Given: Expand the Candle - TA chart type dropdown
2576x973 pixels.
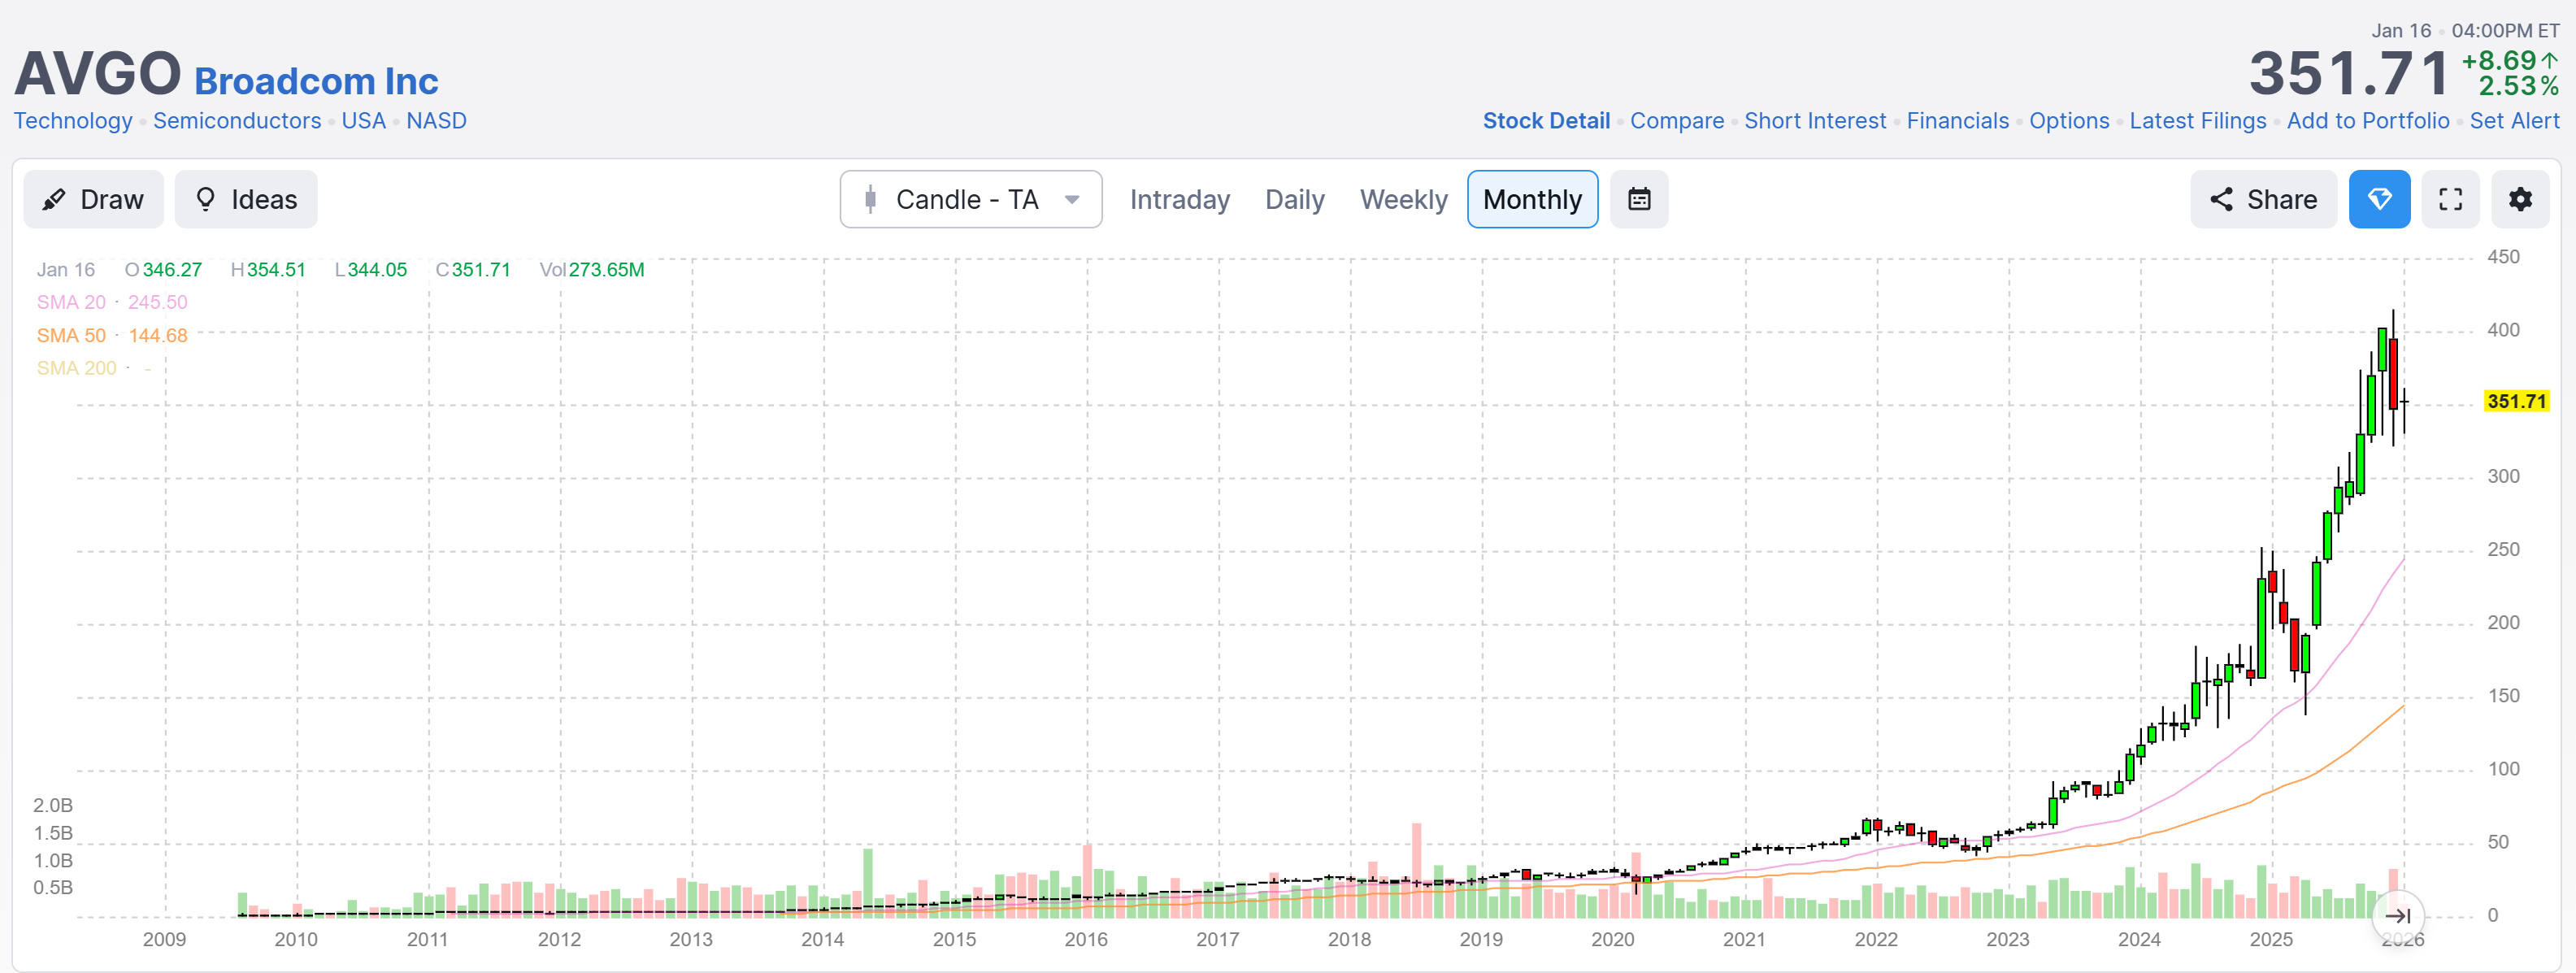Looking at the screenshot, I should click(970, 199).
